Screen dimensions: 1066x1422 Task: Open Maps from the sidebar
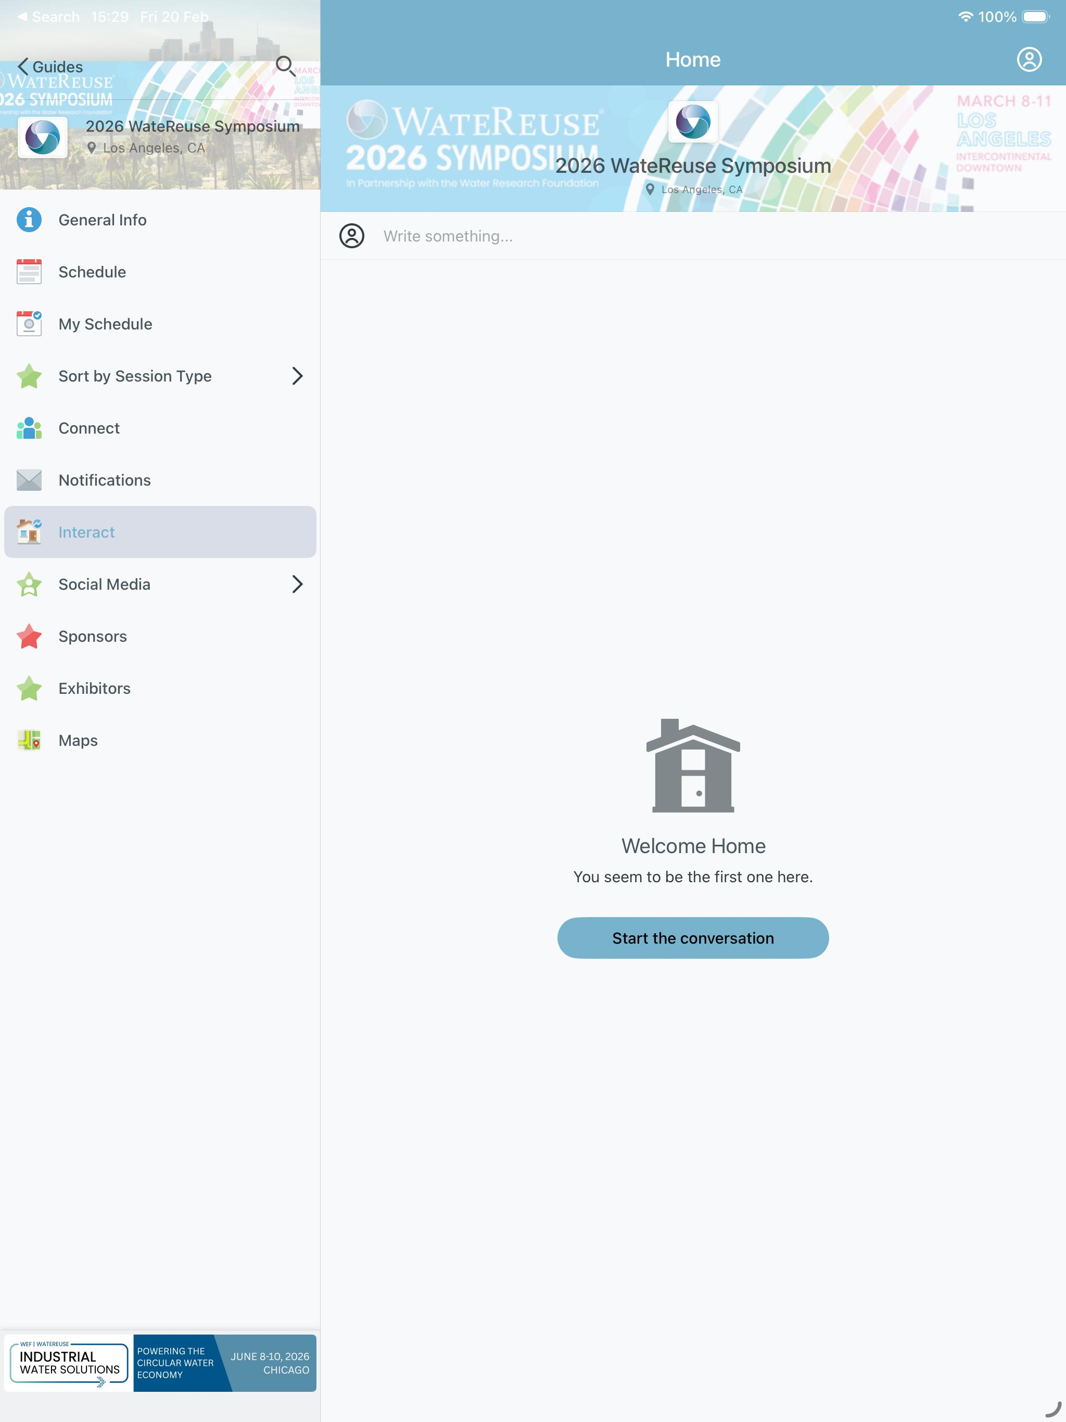click(160, 741)
